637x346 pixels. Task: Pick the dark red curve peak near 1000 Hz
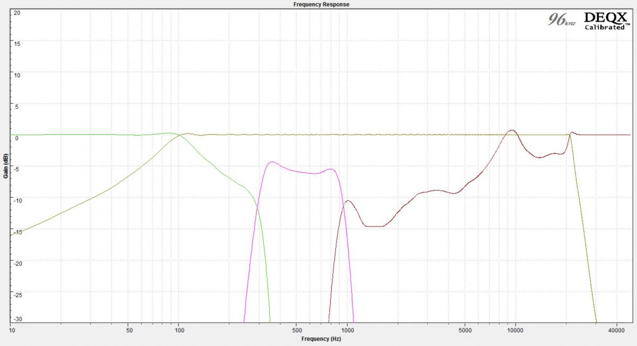(348, 201)
